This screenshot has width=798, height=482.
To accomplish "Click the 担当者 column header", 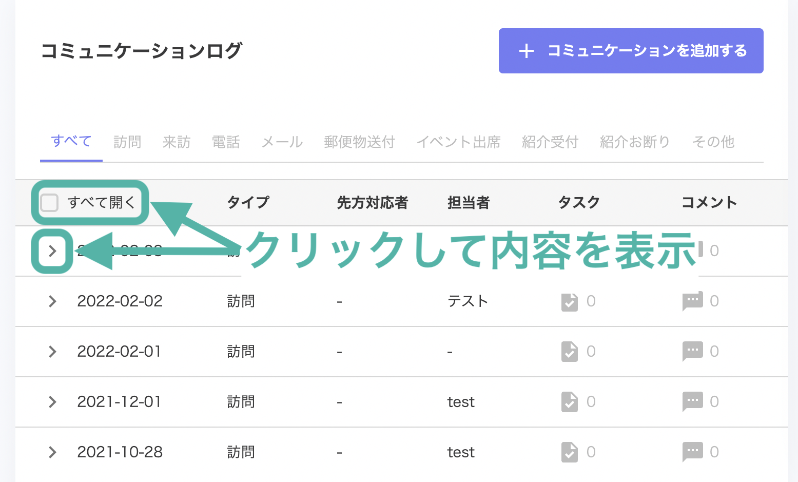I will point(469,203).
